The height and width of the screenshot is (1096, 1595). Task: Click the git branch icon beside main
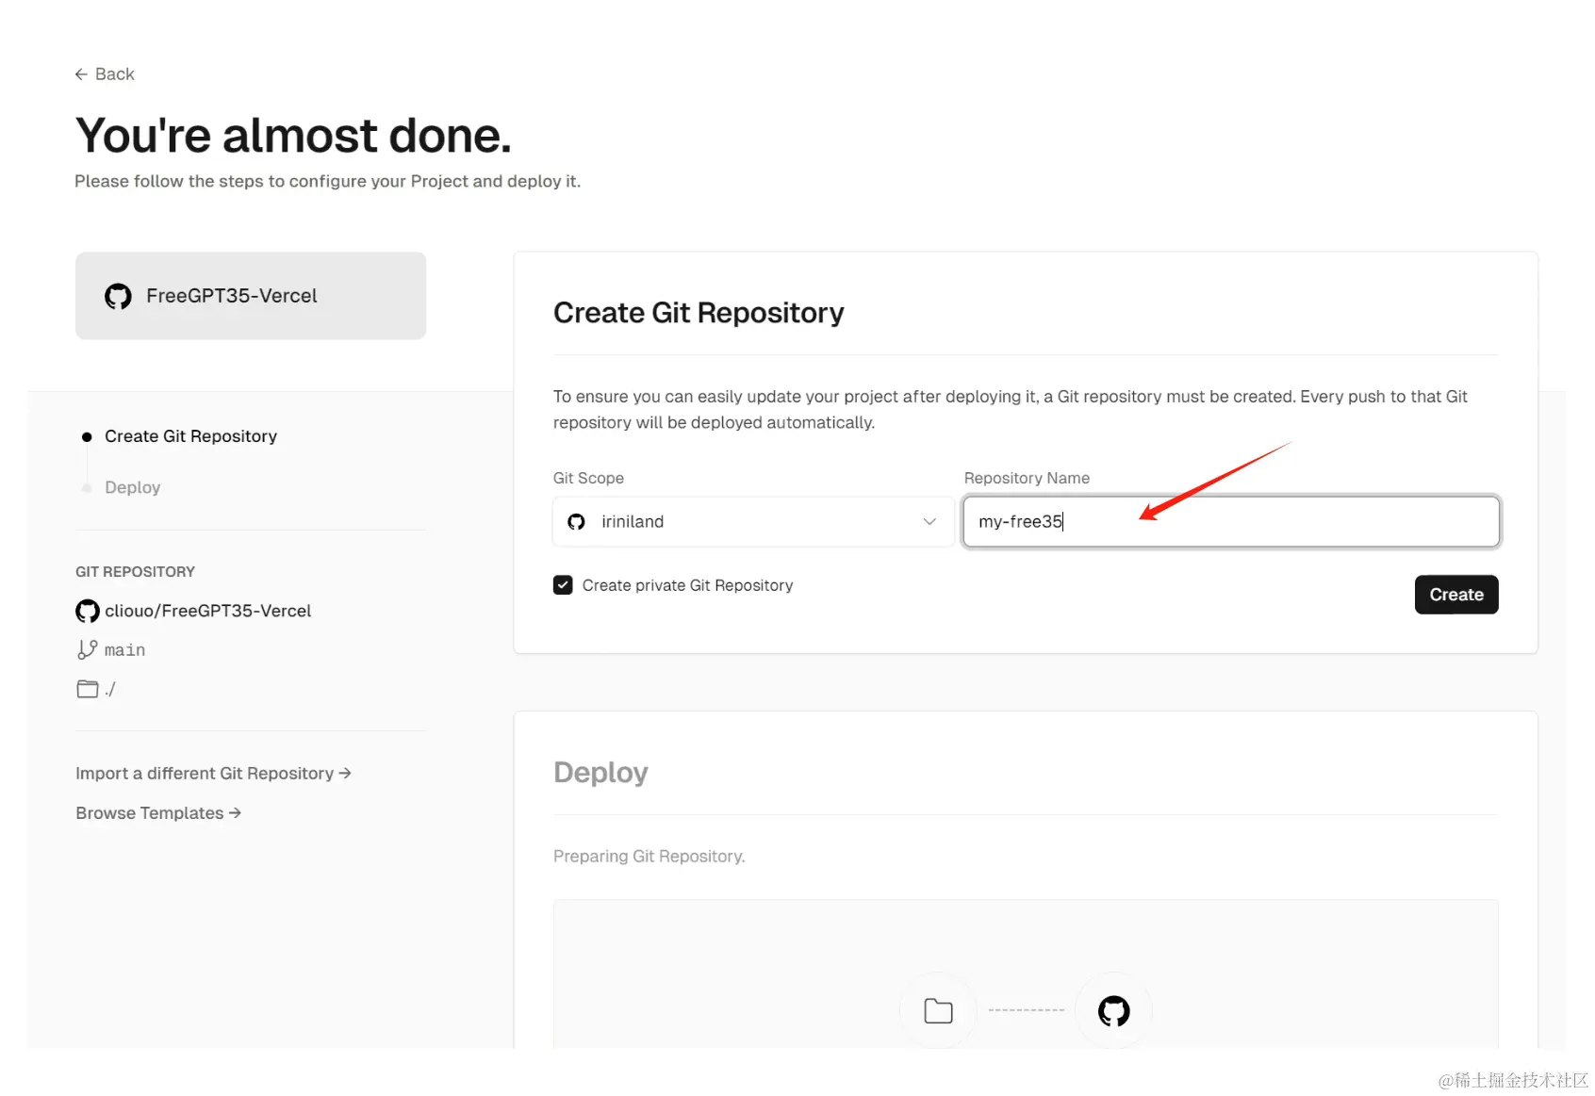(x=87, y=649)
